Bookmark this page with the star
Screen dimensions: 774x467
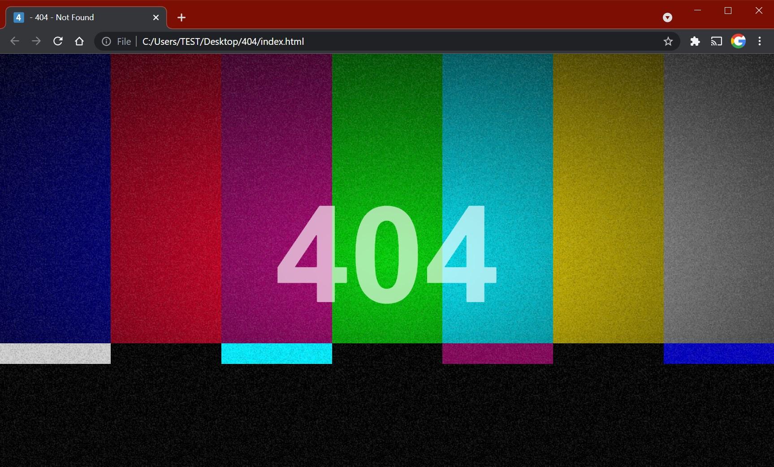click(x=668, y=42)
